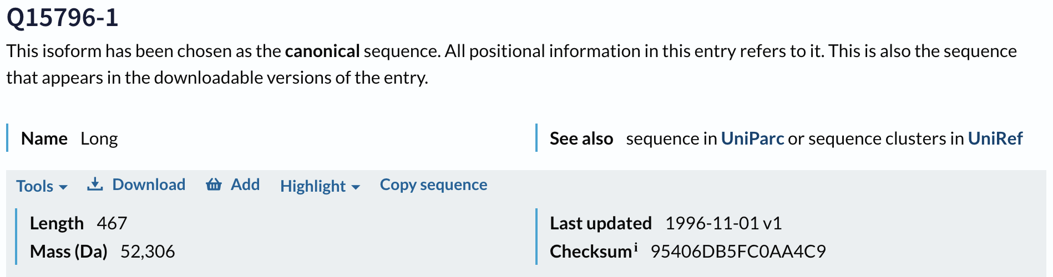
Task: Click the Mass value 52,306
Action: [x=148, y=252]
